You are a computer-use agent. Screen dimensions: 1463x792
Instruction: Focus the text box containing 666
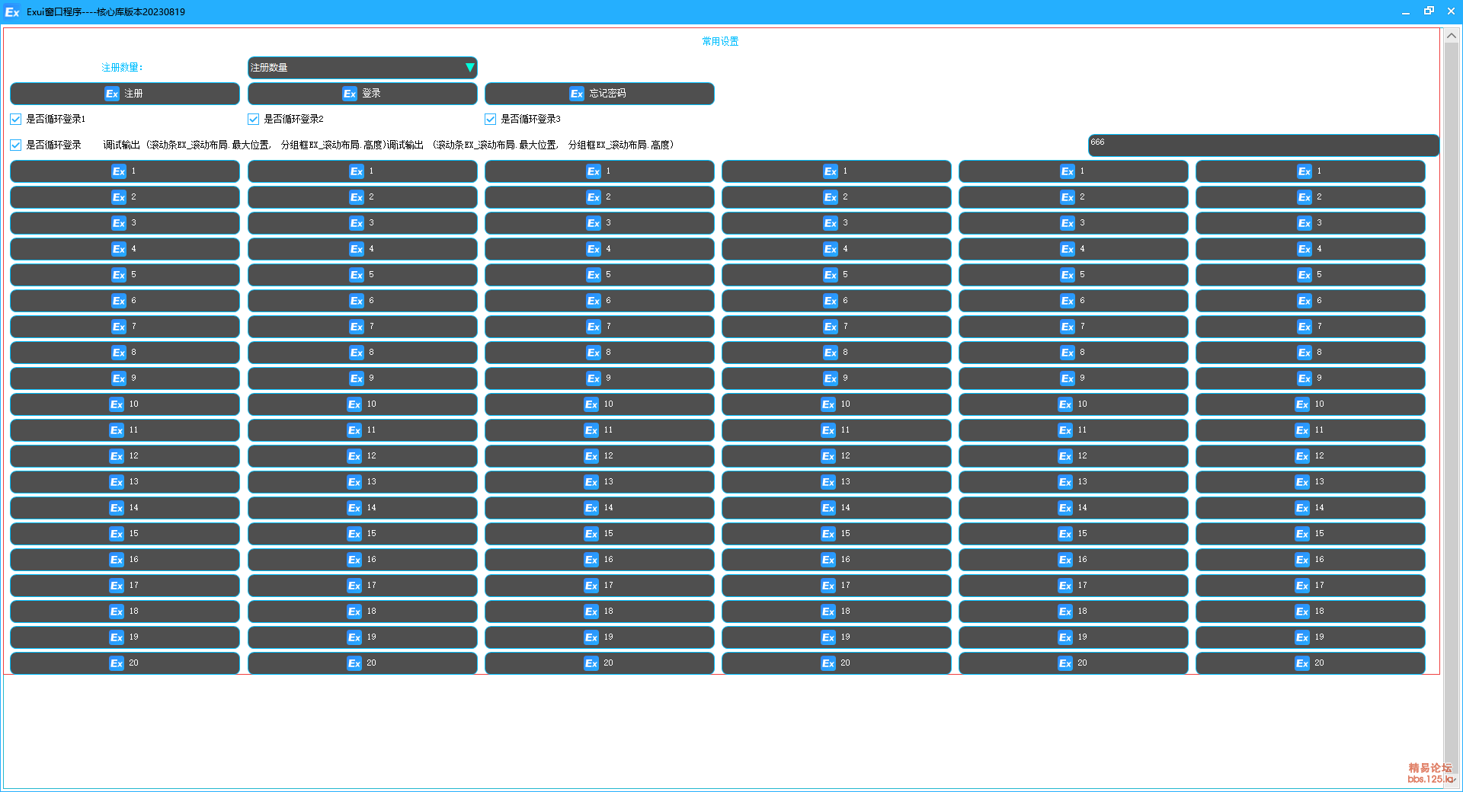(x=1263, y=145)
